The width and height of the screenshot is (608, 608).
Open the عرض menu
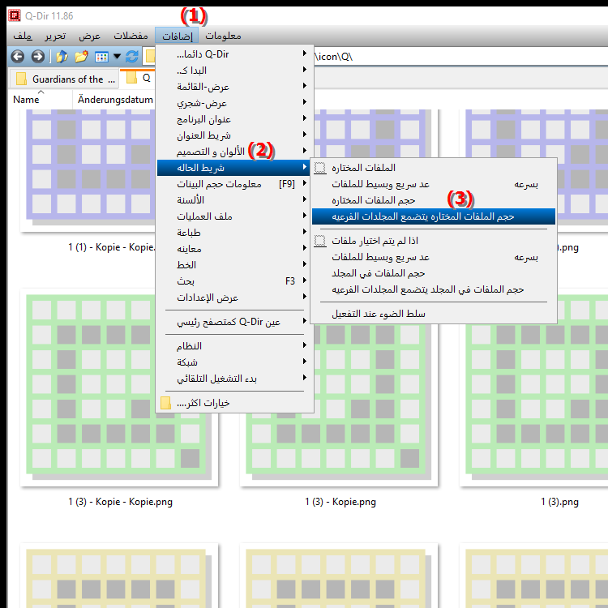click(89, 36)
